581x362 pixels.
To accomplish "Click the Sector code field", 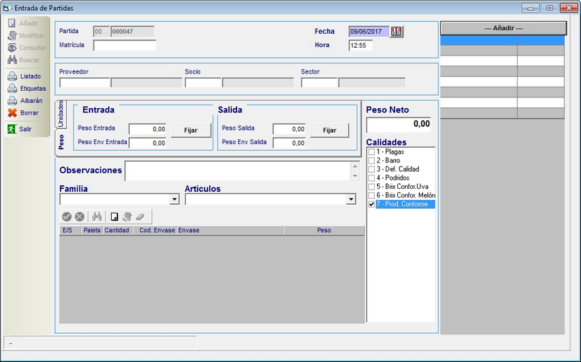I will pyautogui.click(x=319, y=83).
